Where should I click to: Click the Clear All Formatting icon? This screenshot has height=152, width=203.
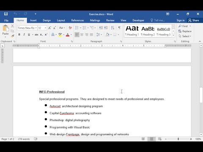click(70, 28)
